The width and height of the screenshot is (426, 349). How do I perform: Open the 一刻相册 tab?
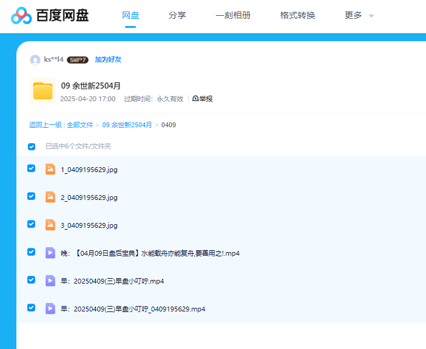(x=233, y=16)
